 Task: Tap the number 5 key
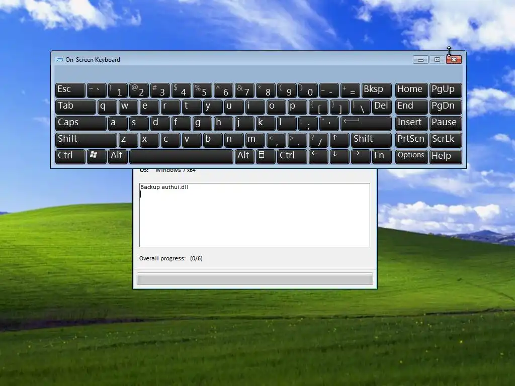click(x=202, y=90)
